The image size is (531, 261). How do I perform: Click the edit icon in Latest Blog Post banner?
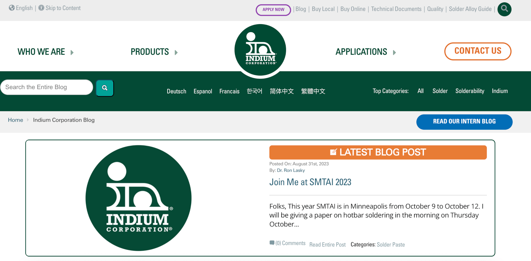point(333,152)
